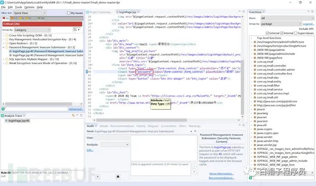316x186 pixels.
Task: Select the orange High 14 issues tab
Action: click(14, 18)
